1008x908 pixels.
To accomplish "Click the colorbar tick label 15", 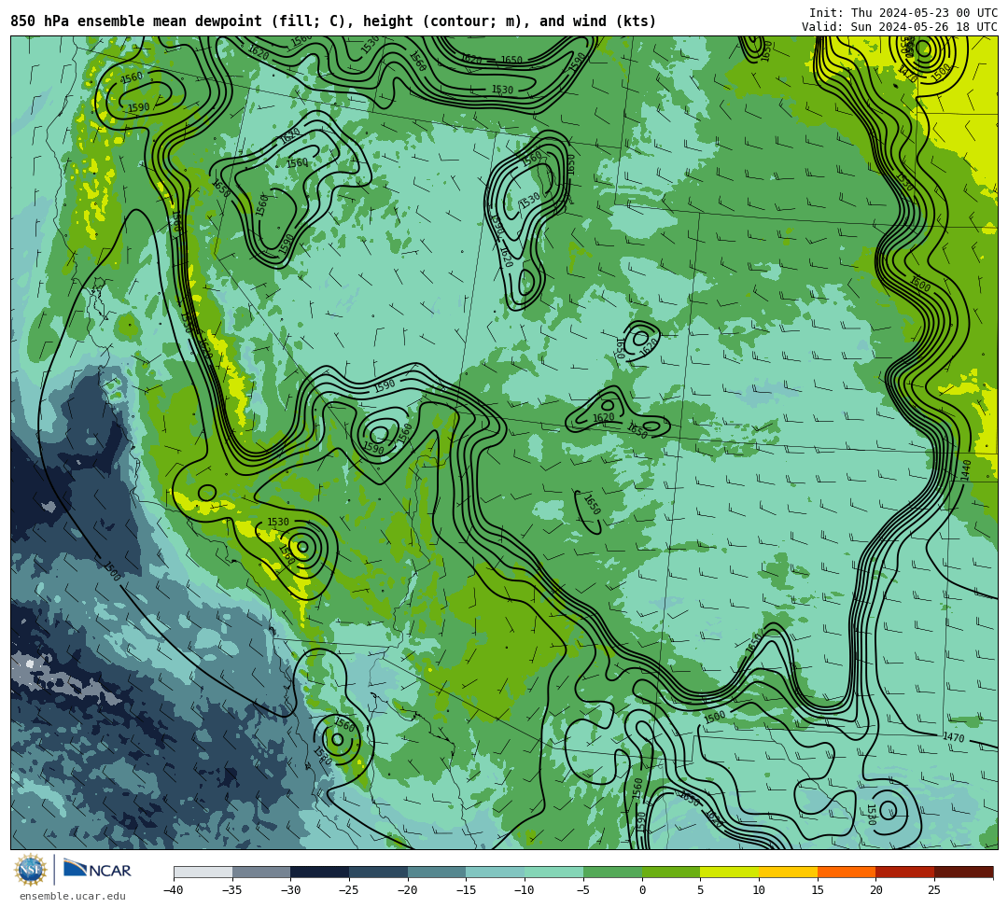I will coord(818,890).
